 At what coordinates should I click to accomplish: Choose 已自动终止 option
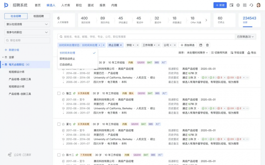78,65
